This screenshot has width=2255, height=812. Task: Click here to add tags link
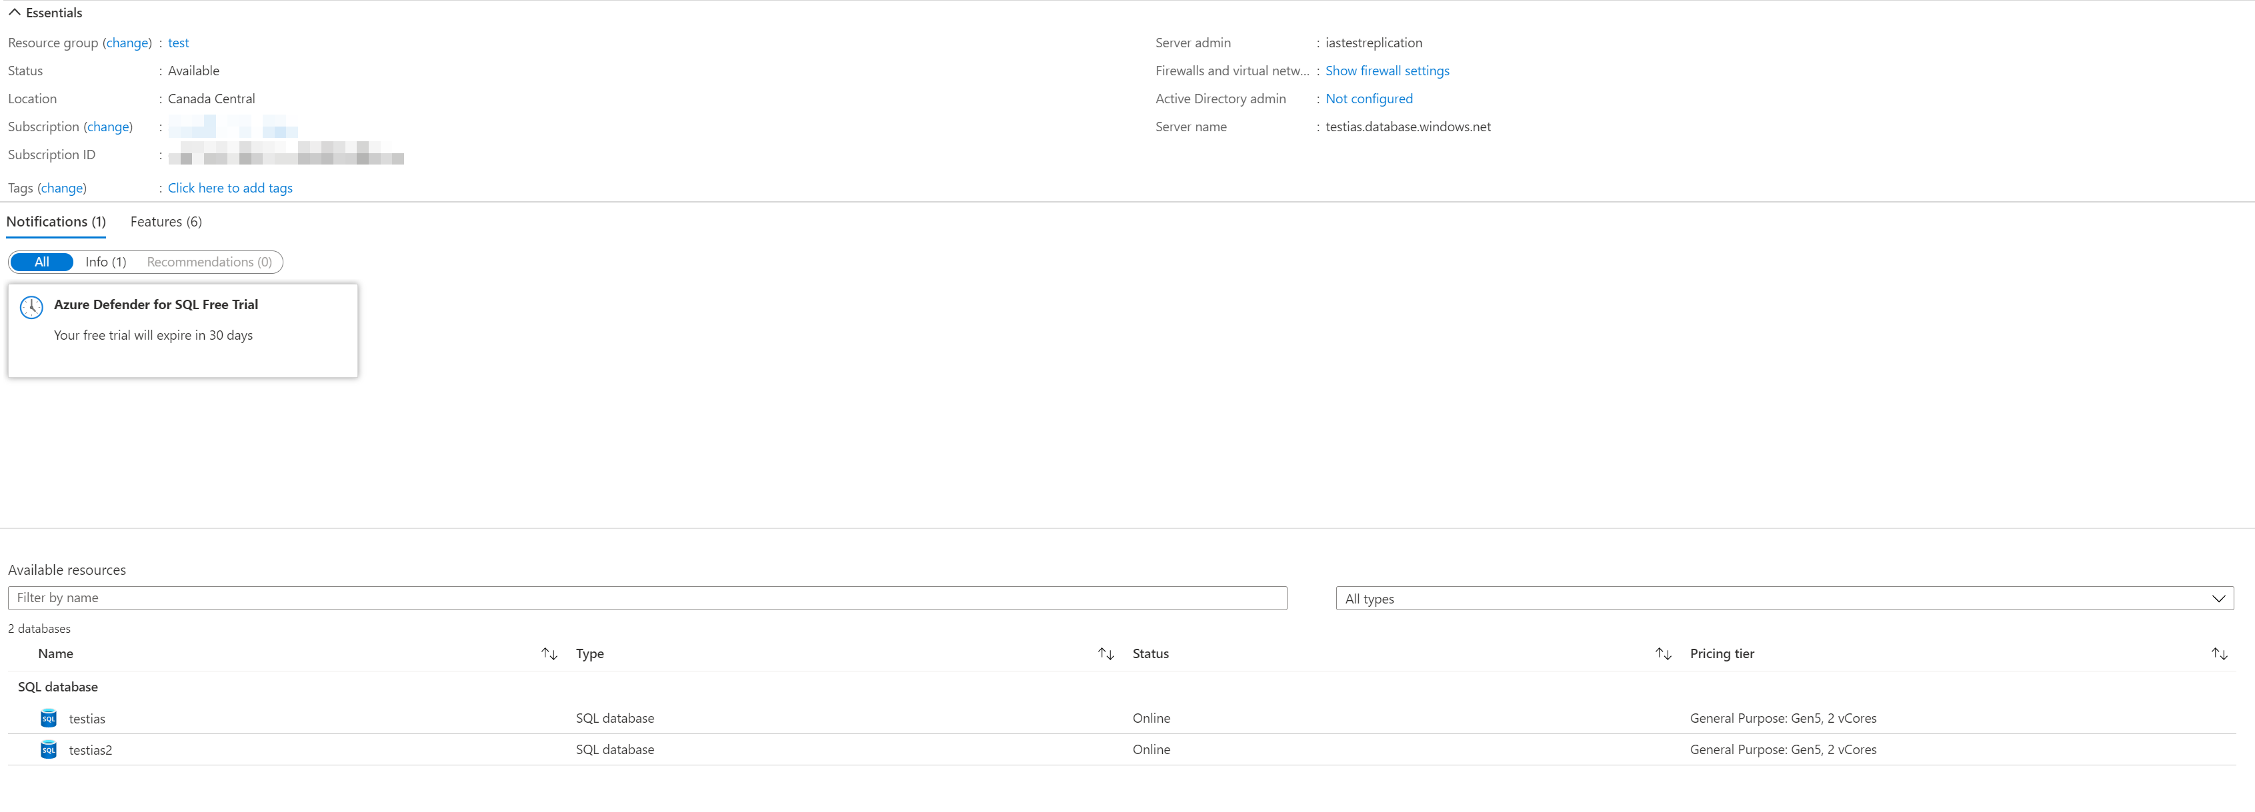pos(230,188)
